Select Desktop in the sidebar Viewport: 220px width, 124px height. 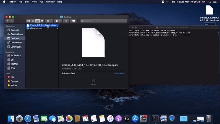click(15, 38)
